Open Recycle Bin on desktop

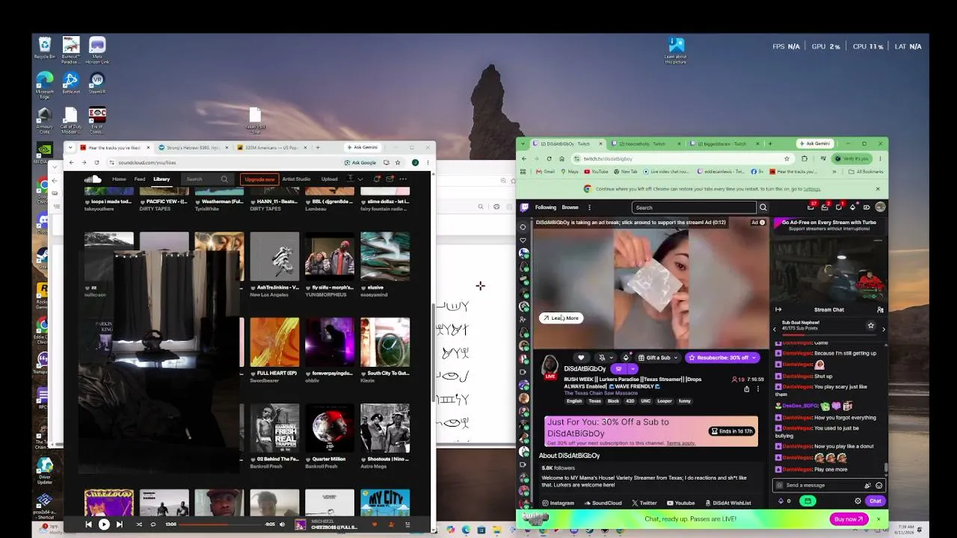point(45,48)
